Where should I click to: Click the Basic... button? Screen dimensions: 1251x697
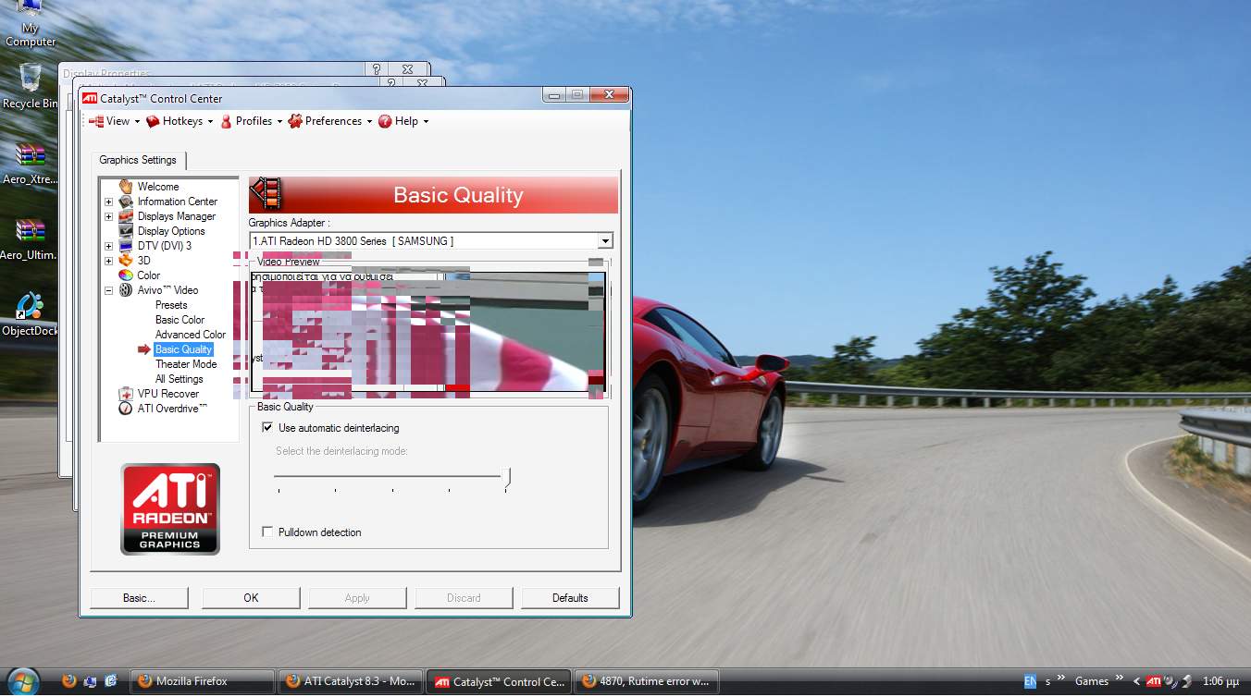tap(139, 598)
